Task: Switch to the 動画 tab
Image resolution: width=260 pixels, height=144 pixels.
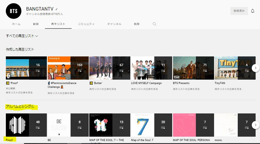Action: pyautogui.click(x=36, y=24)
